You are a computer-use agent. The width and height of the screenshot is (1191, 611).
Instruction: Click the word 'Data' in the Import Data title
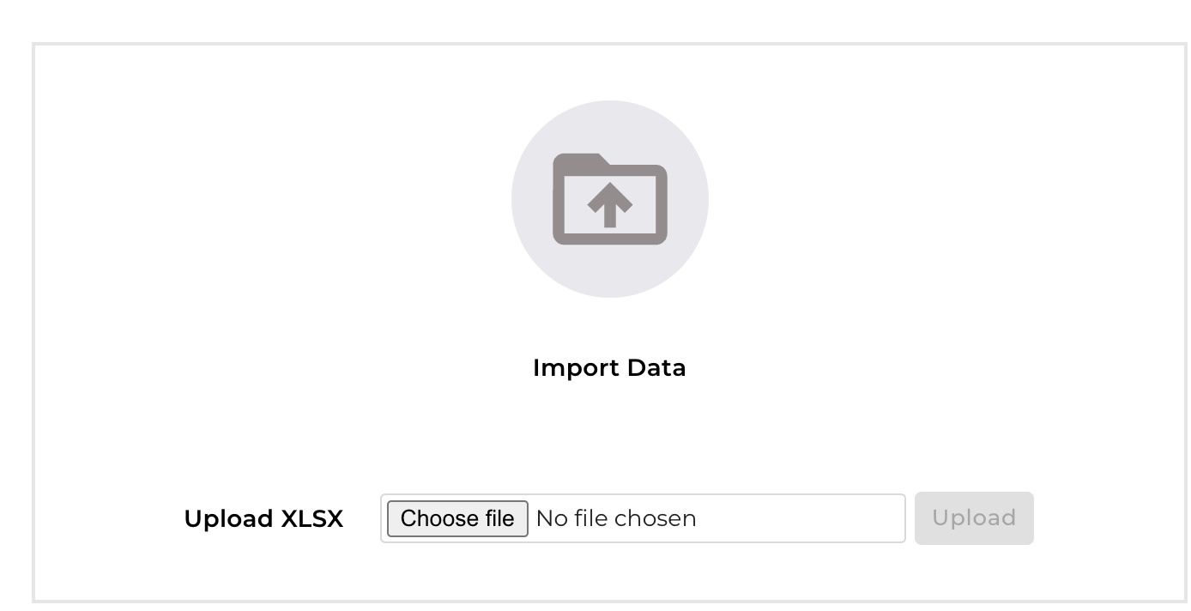click(656, 367)
